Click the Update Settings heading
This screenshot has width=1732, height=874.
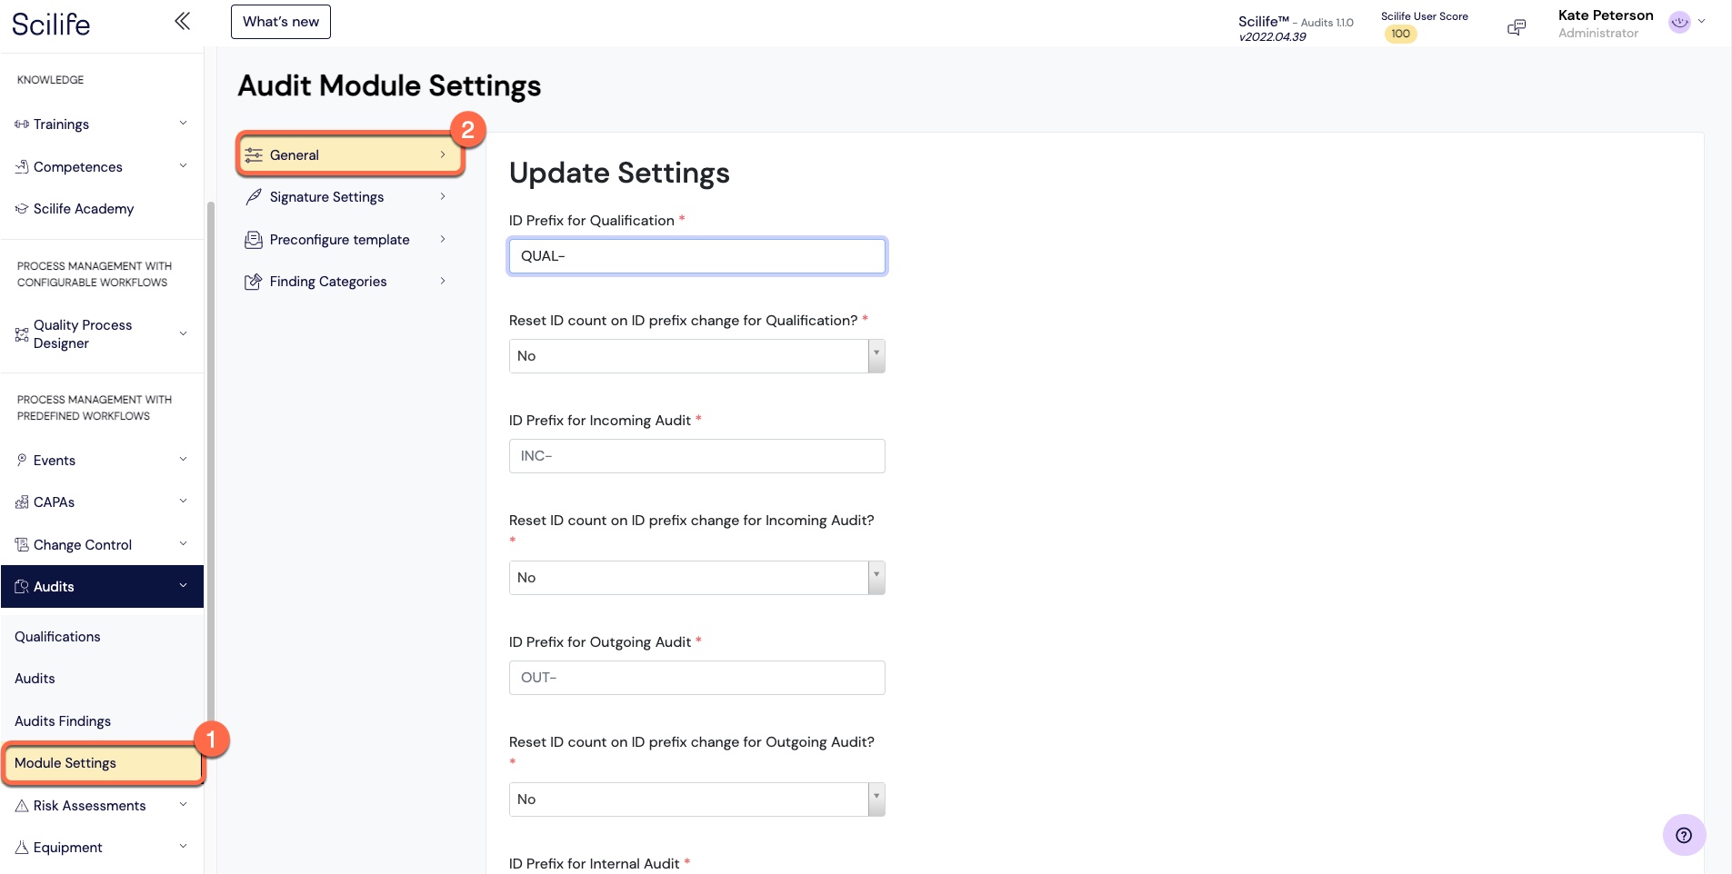tap(619, 173)
